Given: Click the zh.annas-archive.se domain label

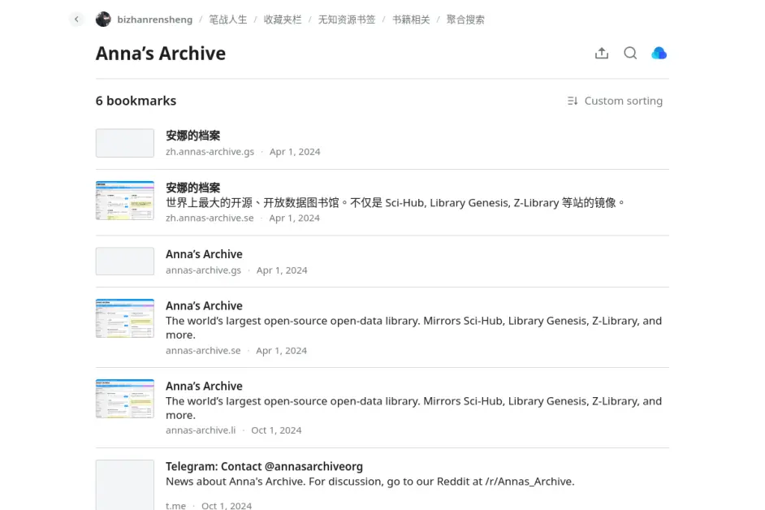Looking at the screenshot, I should [210, 218].
